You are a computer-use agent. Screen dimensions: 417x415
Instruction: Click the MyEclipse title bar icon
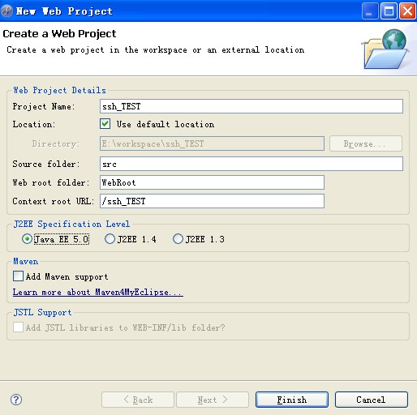pos(6,11)
